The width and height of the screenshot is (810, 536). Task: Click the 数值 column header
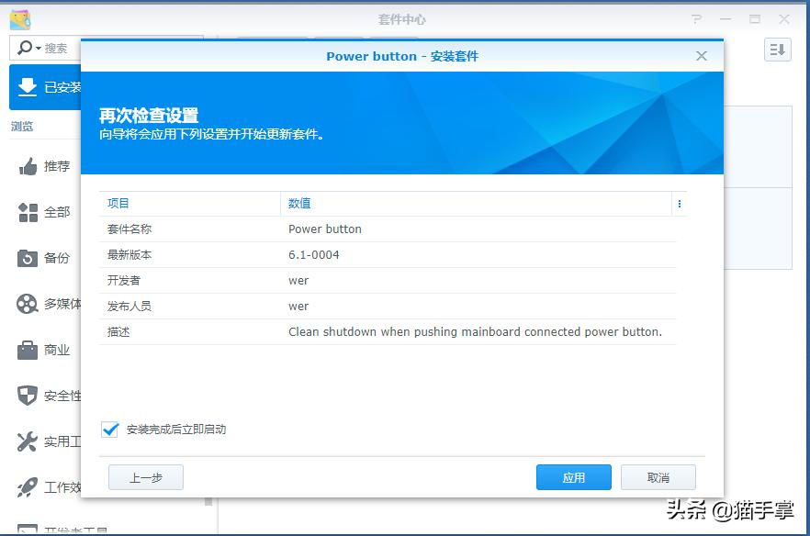[x=298, y=203]
